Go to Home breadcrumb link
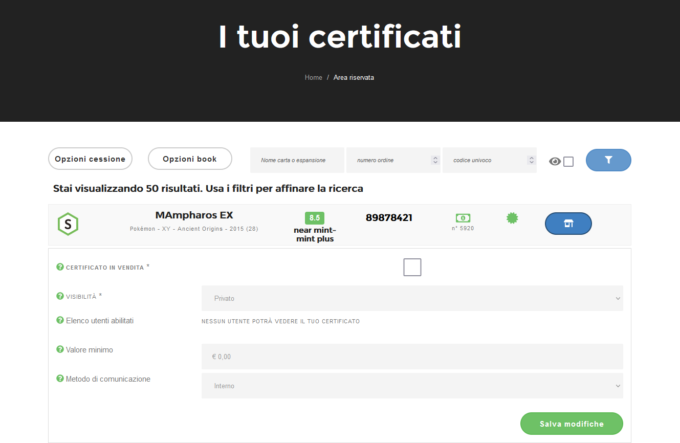680x443 pixels. 313,78
